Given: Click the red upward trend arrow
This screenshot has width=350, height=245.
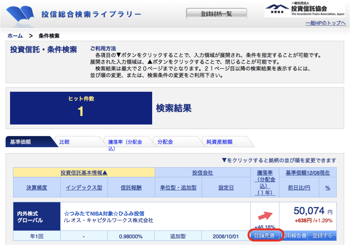Looking at the screenshot, I should click(x=265, y=216).
